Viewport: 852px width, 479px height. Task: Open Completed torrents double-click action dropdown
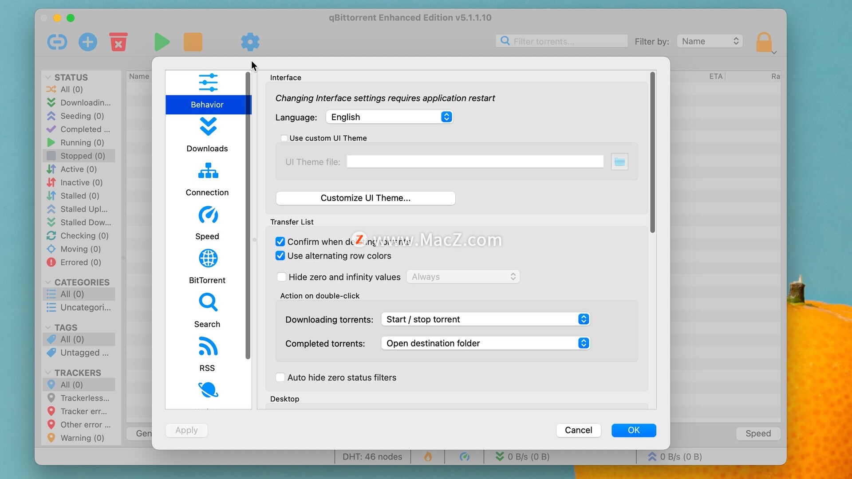pos(485,343)
